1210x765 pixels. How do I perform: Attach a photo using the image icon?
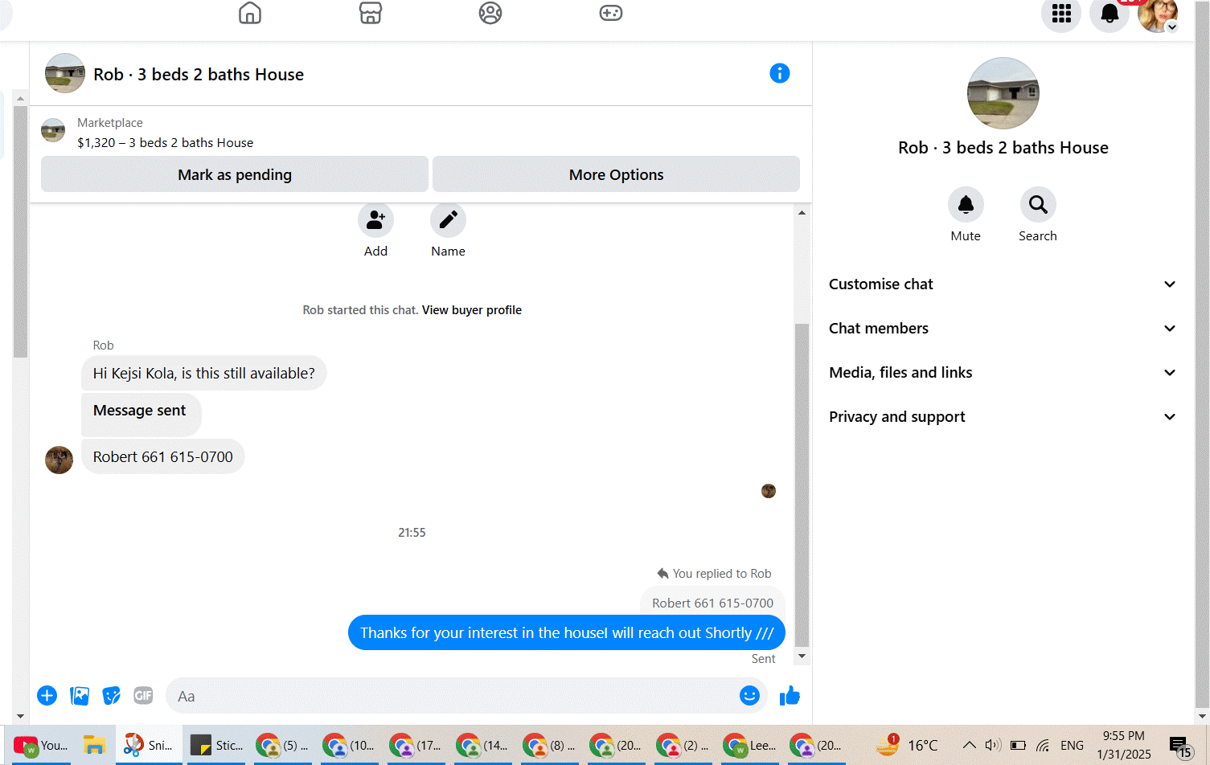tap(80, 696)
